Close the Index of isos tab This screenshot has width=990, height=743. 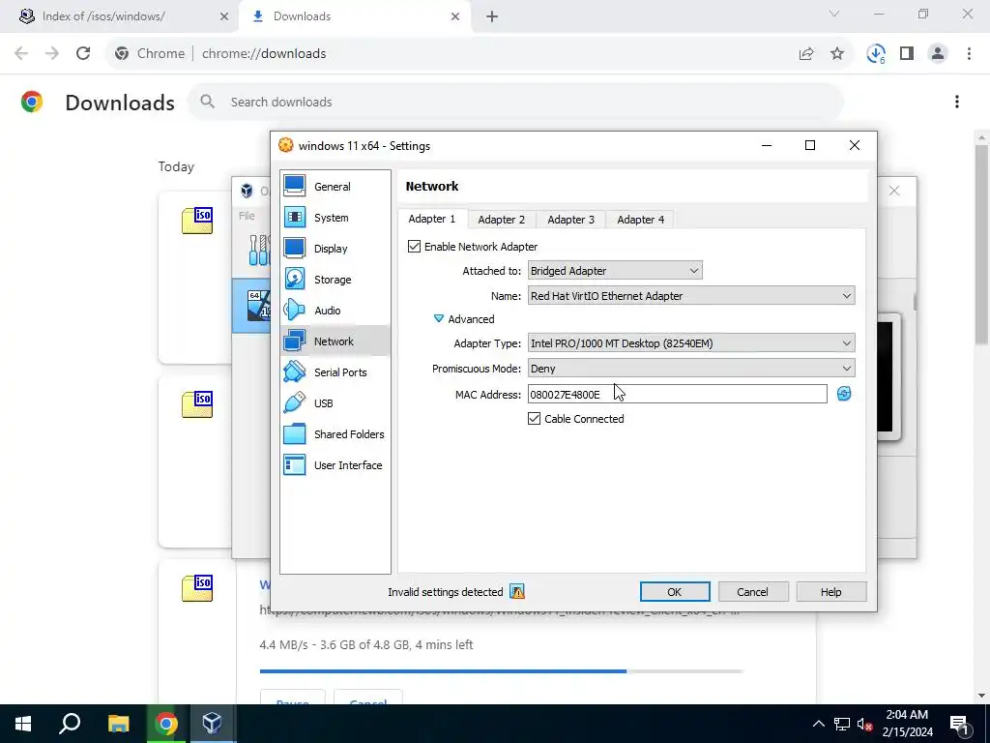click(x=223, y=16)
